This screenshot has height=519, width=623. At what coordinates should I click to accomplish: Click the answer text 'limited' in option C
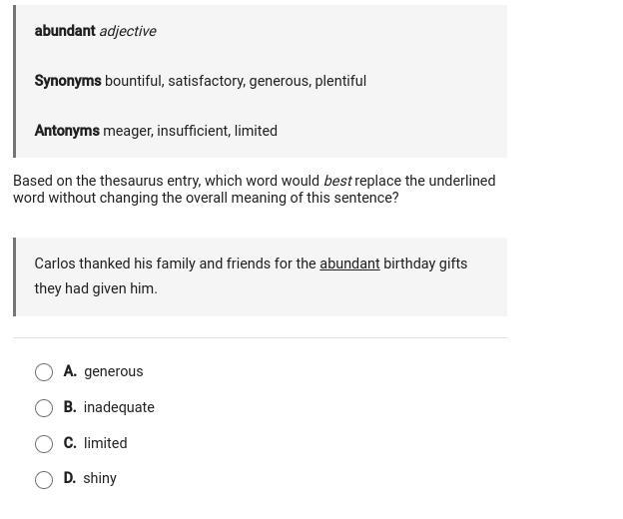[105, 443]
